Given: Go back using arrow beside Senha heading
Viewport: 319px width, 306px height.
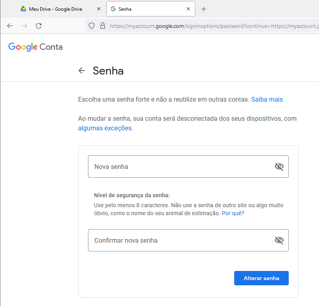Looking at the screenshot, I should 82,71.
